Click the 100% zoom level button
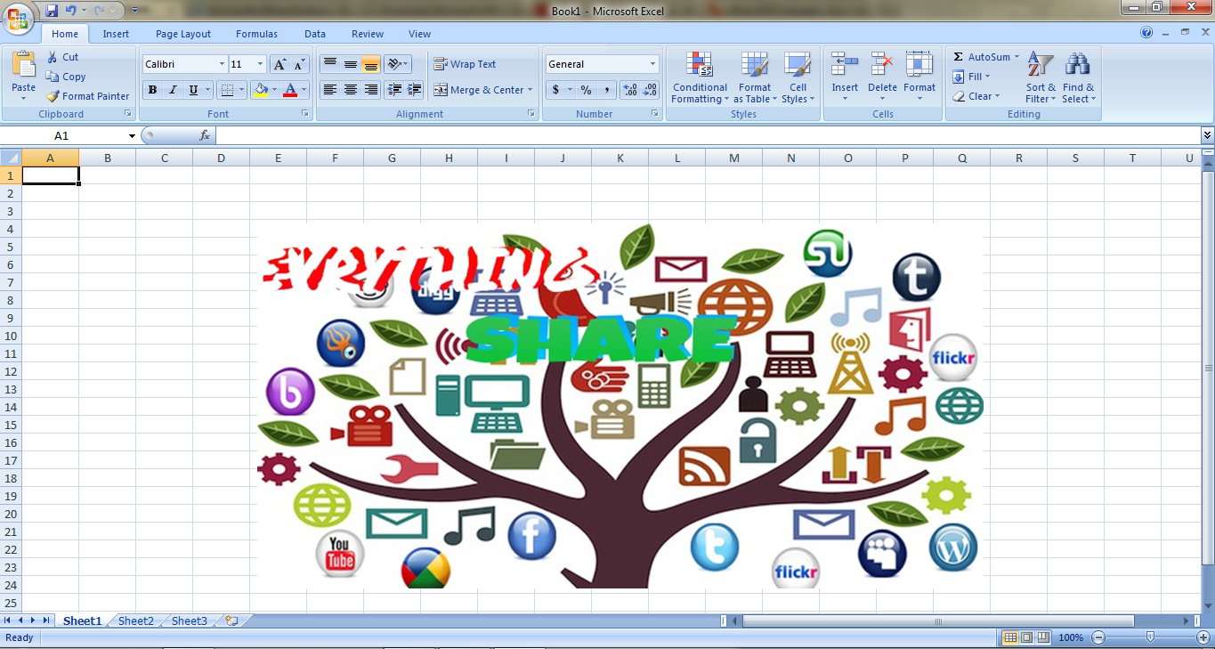Viewport: 1215px width, 649px height. coord(1071,637)
